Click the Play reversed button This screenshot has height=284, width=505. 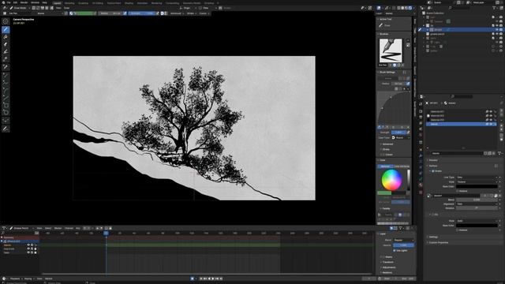(x=209, y=278)
